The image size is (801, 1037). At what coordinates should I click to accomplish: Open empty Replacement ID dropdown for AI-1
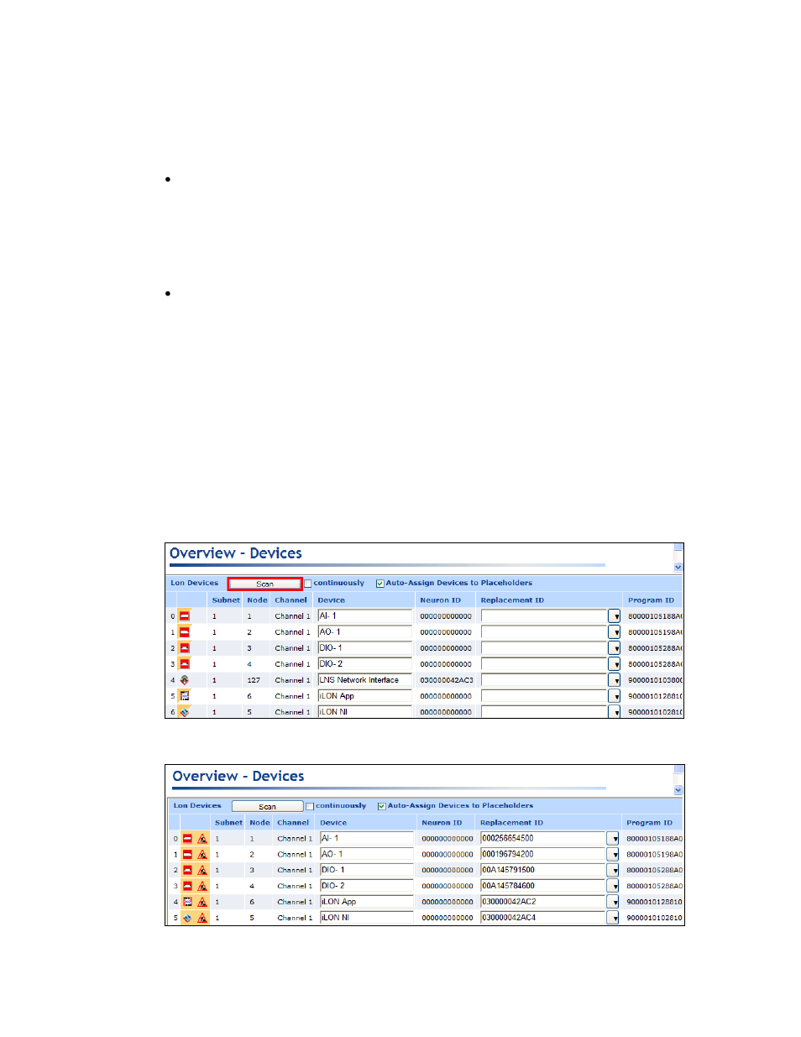pyautogui.click(x=615, y=617)
